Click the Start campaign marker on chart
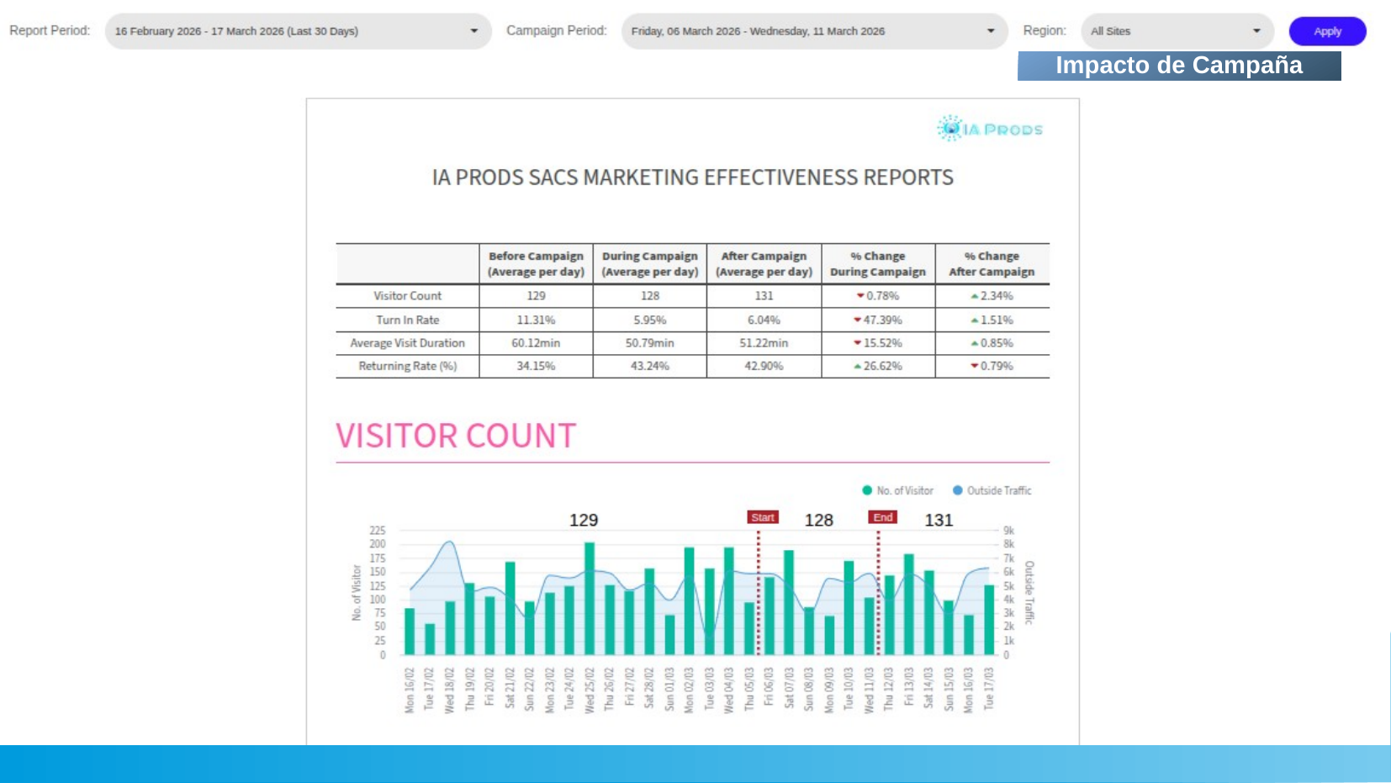The width and height of the screenshot is (1391, 783). tap(763, 517)
